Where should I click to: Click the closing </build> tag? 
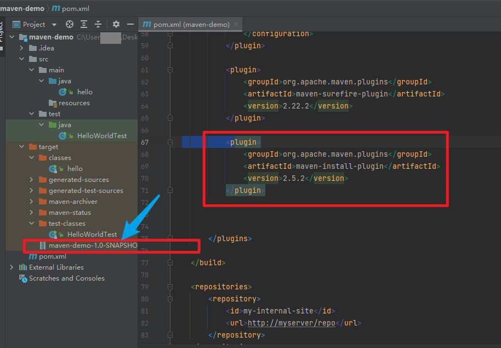coord(208,263)
